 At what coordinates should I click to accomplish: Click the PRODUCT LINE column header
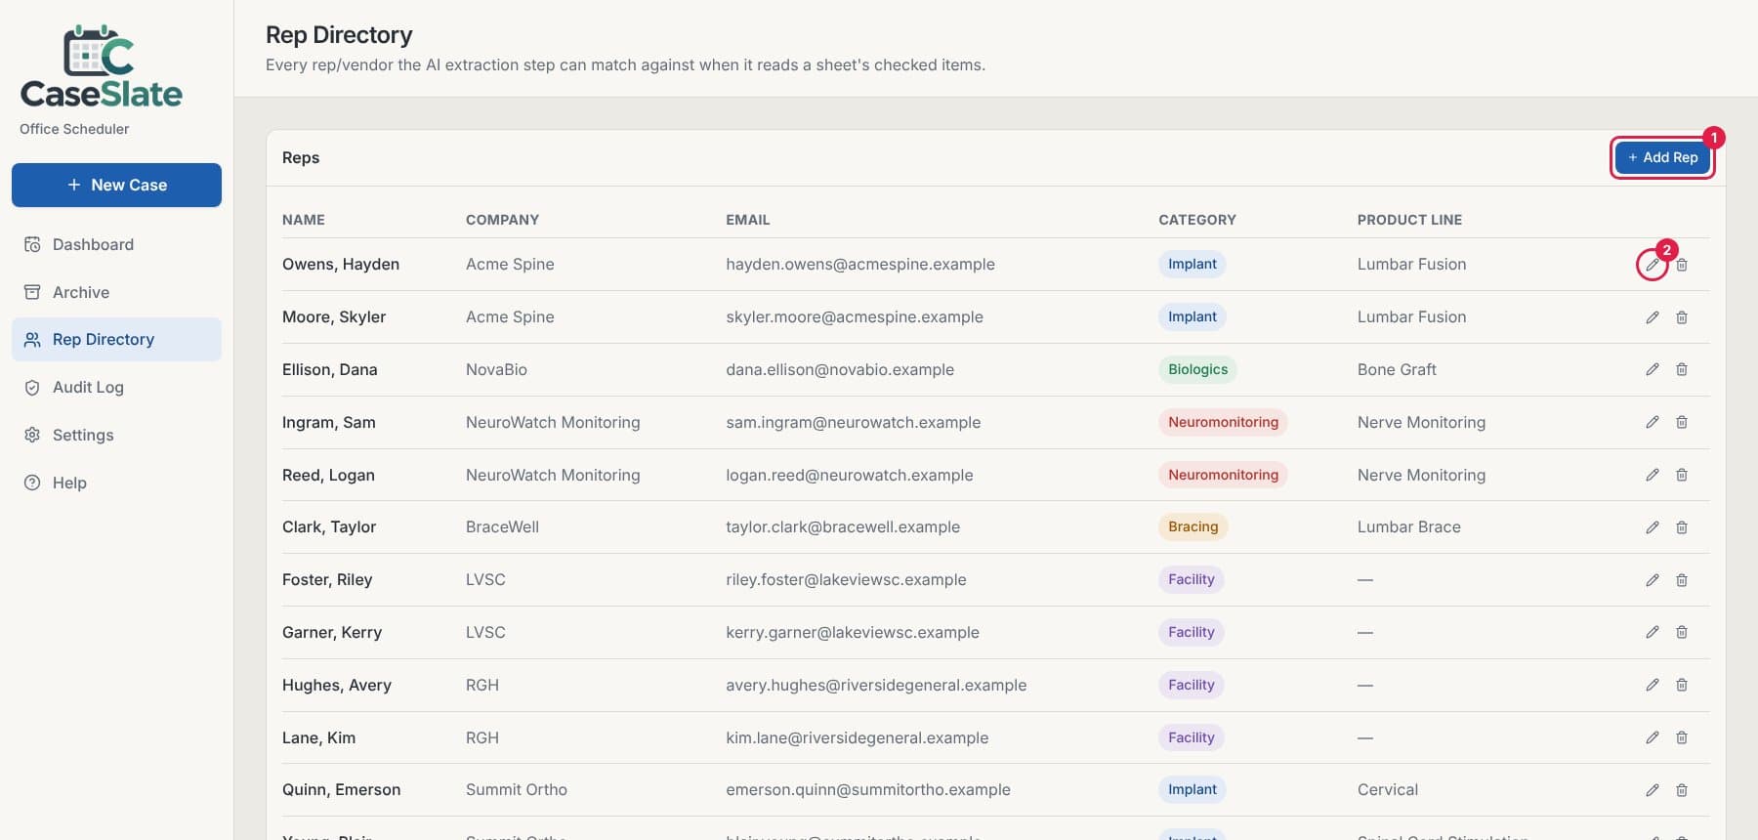(x=1409, y=220)
